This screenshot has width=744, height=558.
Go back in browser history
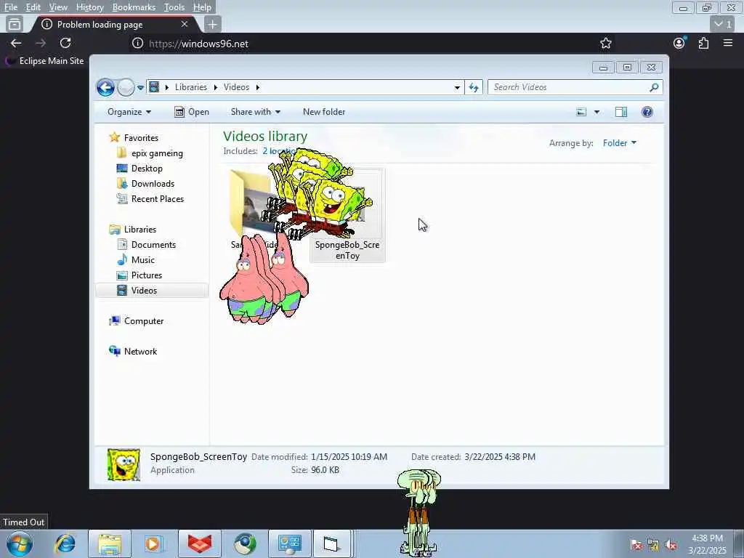click(x=16, y=43)
